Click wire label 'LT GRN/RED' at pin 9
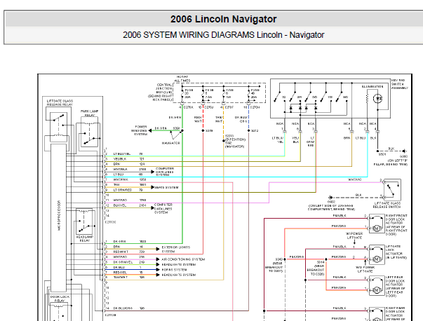The width and height of the screenshot is (423, 321). point(123,190)
